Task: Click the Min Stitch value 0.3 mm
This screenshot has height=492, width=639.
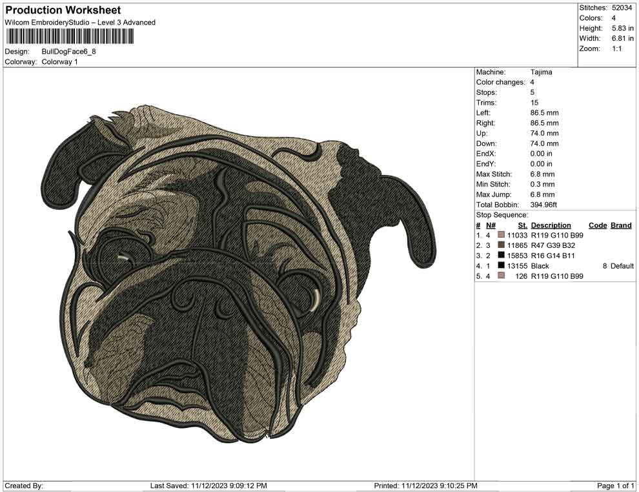Action: click(x=542, y=184)
